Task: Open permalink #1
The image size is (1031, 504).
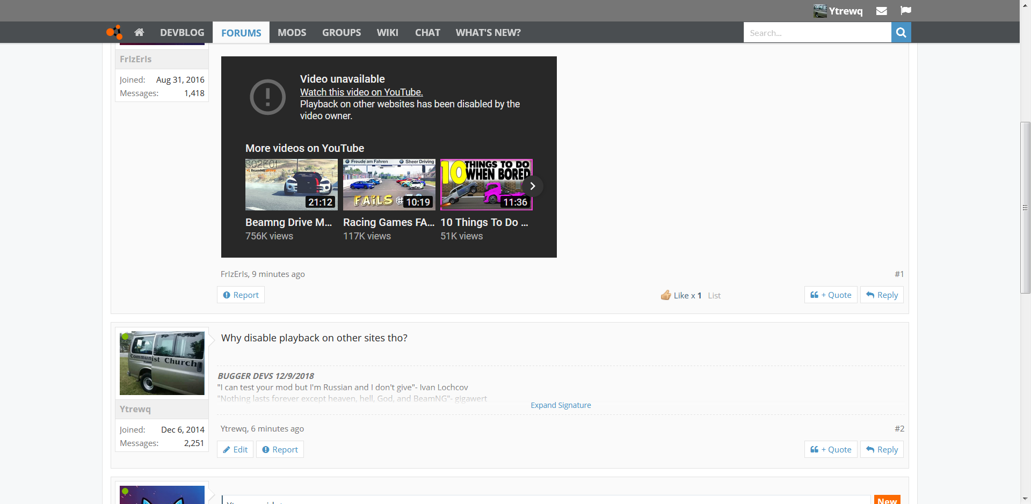Action: pyautogui.click(x=899, y=274)
